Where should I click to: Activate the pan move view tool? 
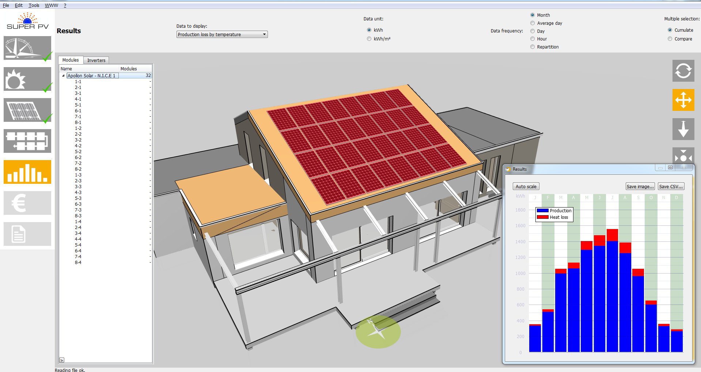click(x=683, y=100)
